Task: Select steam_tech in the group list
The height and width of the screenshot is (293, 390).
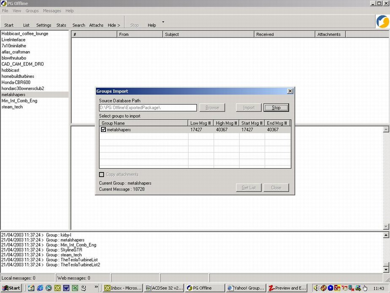Action: point(12,107)
